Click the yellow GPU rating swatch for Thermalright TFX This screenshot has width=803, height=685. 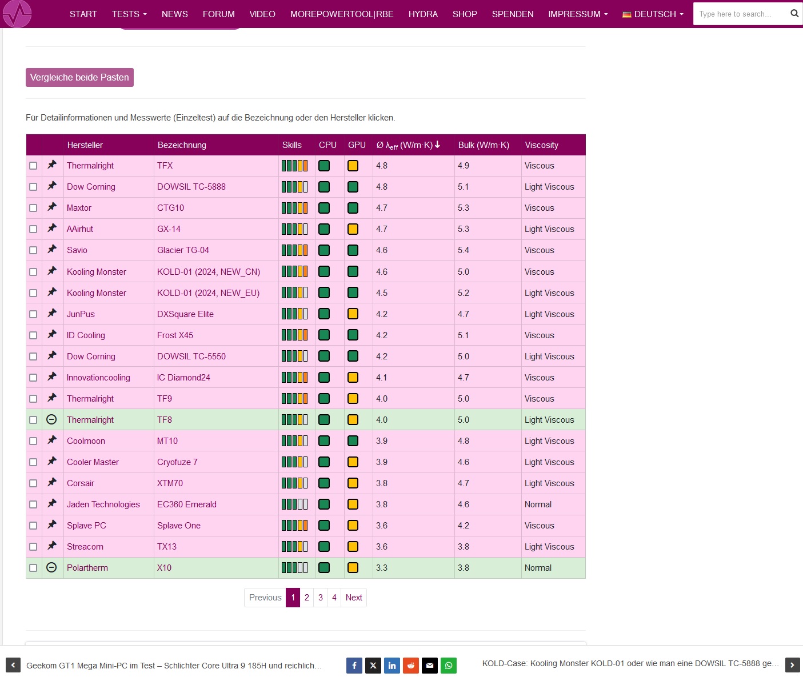[353, 166]
